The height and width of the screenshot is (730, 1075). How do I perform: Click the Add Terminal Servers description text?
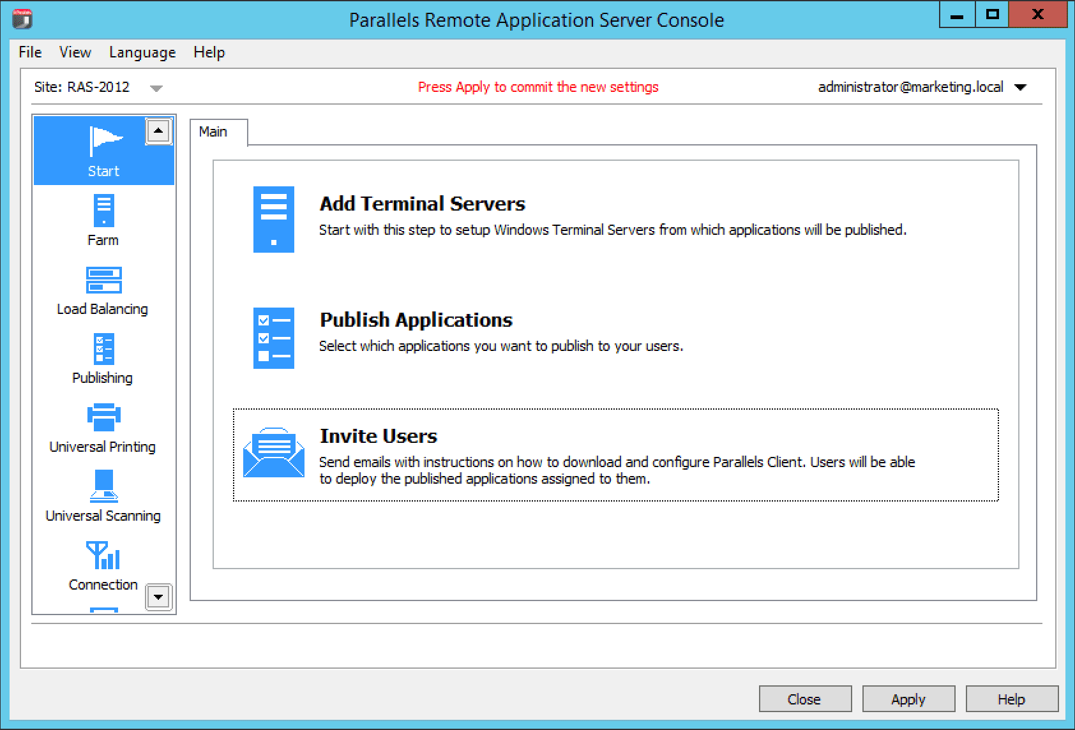(x=612, y=230)
